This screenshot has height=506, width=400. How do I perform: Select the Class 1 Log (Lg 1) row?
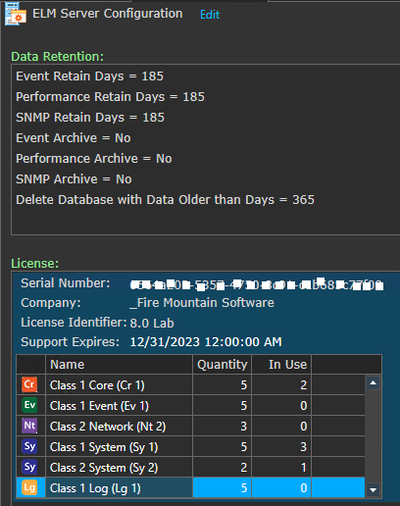click(x=190, y=487)
